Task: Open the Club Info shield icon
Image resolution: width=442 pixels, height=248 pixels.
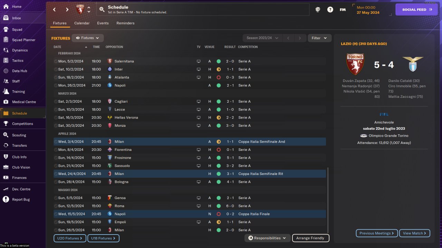Action: (6, 157)
